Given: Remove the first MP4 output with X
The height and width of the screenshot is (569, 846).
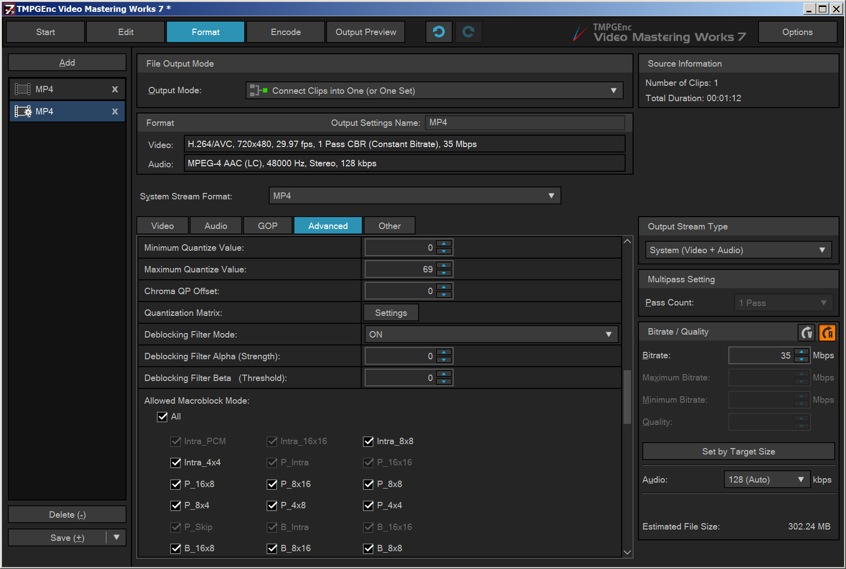Looking at the screenshot, I should (115, 89).
